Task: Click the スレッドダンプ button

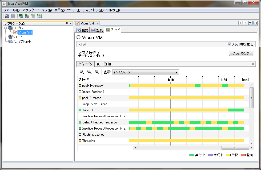Action: point(241,53)
